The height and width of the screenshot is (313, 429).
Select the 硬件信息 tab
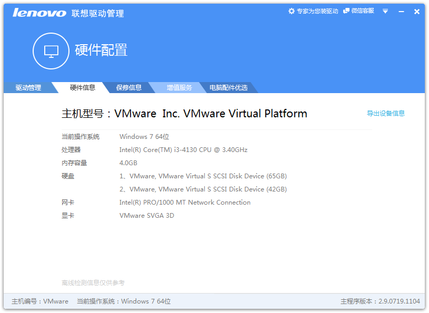coord(83,88)
